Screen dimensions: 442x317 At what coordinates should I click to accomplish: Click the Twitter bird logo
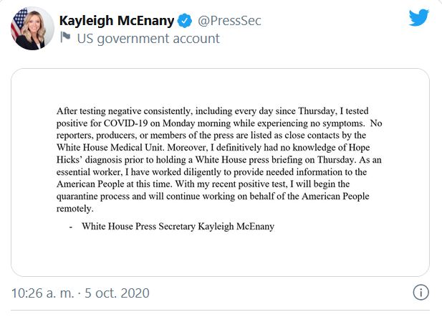coord(419,18)
